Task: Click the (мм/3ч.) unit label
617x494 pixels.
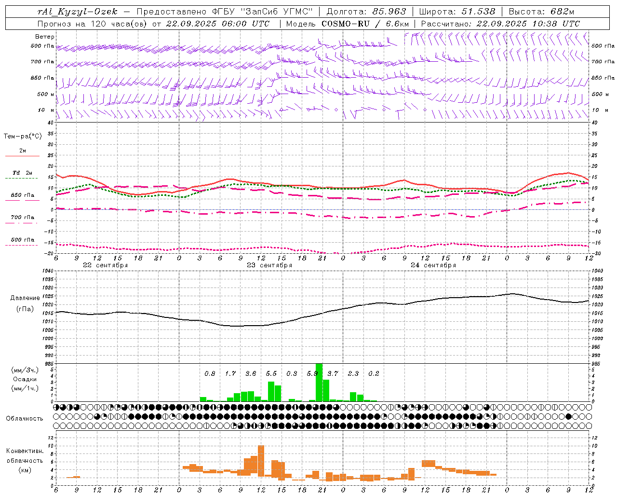Action: [x=25, y=370]
